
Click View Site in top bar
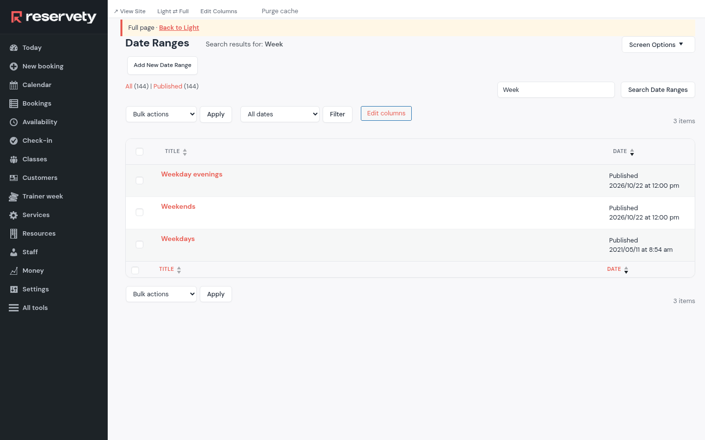pyautogui.click(x=130, y=11)
